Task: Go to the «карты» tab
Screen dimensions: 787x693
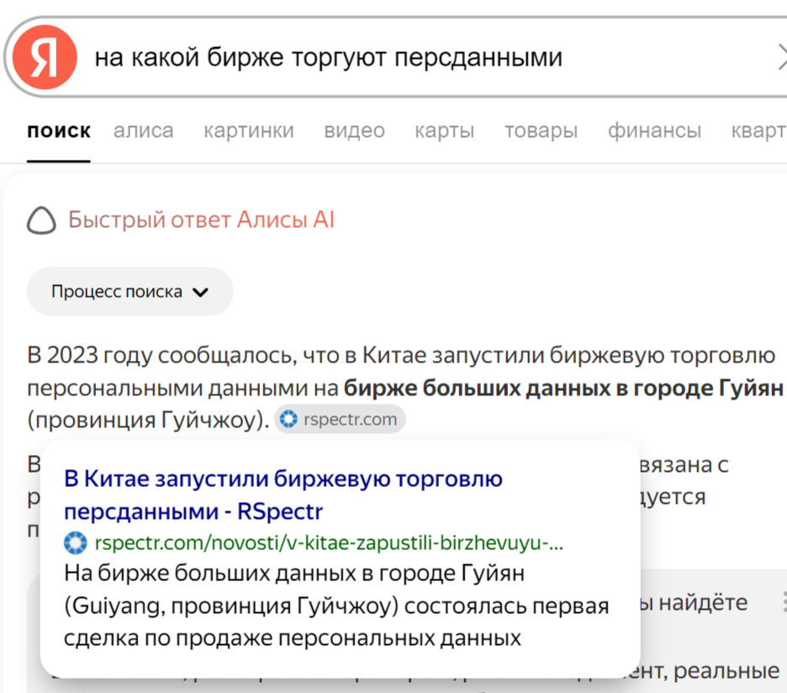Action: coord(444,130)
